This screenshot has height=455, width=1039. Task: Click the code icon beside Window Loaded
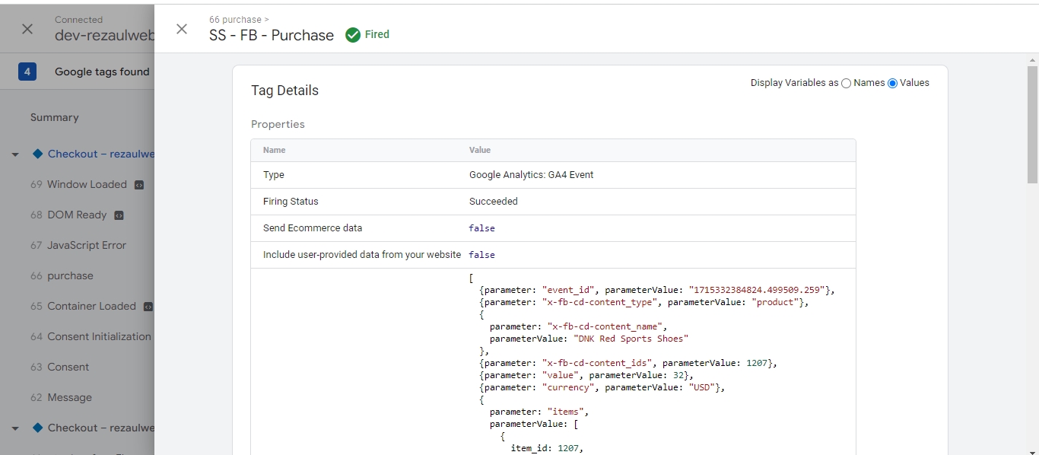139,185
